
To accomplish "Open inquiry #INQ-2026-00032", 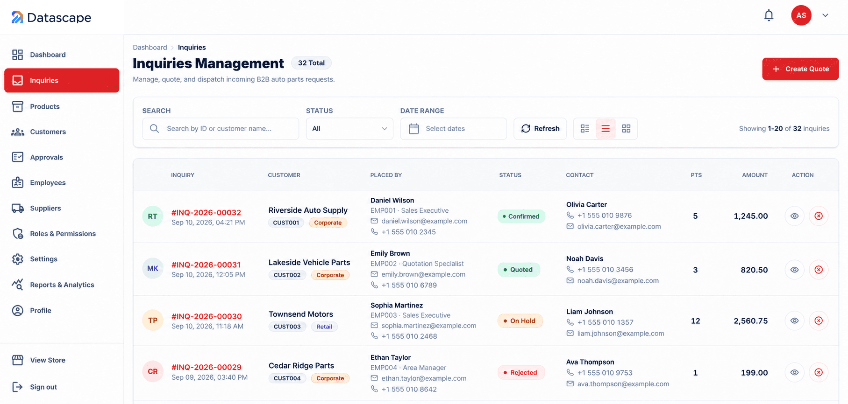I will (x=206, y=213).
